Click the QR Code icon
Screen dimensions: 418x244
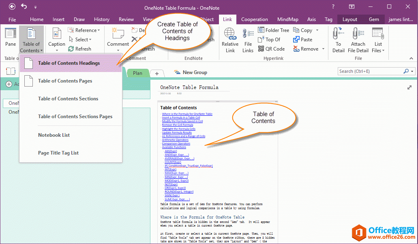[262, 49]
